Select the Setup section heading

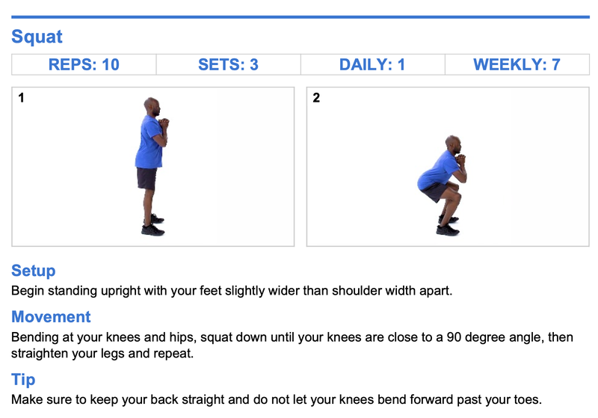(34, 271)
